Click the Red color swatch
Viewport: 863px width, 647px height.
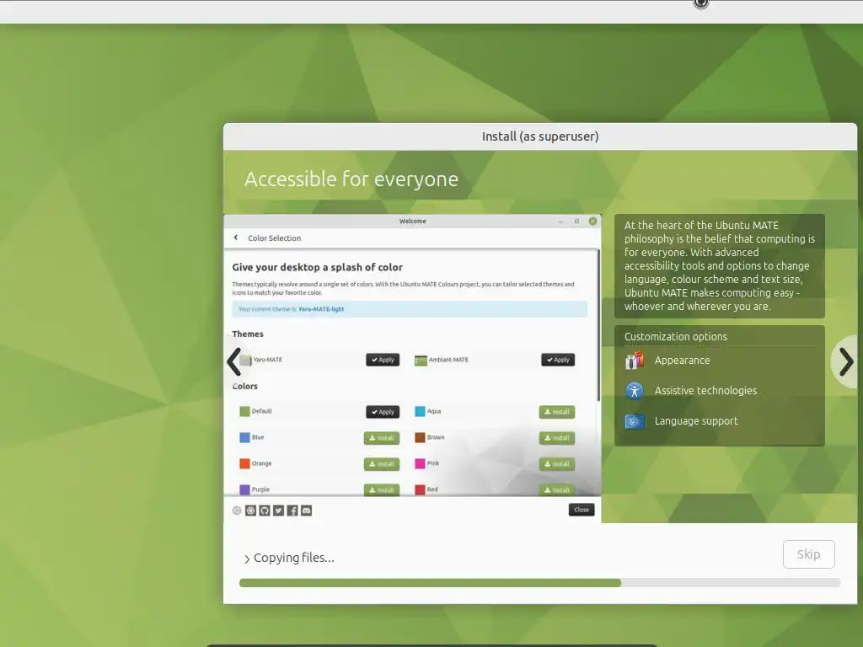tap(420, 489)
